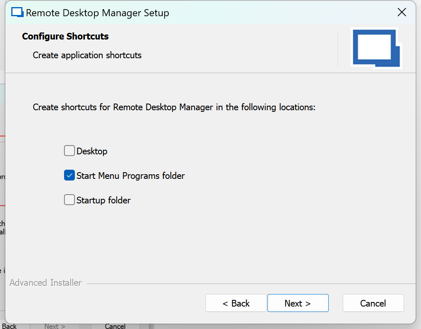Click the "Desktop" checkbox label text
The width and height of the screenshot is (421, 329).
pyautogui.click(x=92, y=151)
